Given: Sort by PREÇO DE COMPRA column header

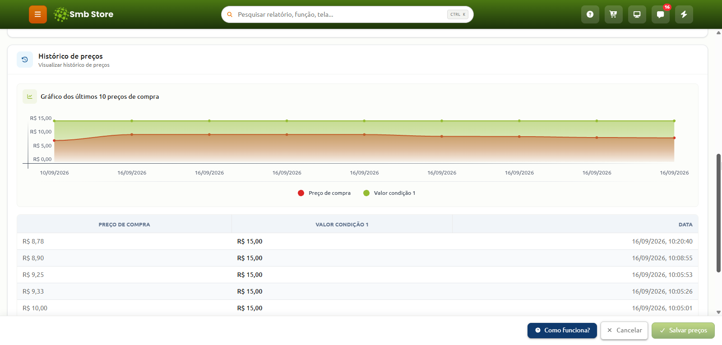Looking at the screenshot, I should point(125,225).
